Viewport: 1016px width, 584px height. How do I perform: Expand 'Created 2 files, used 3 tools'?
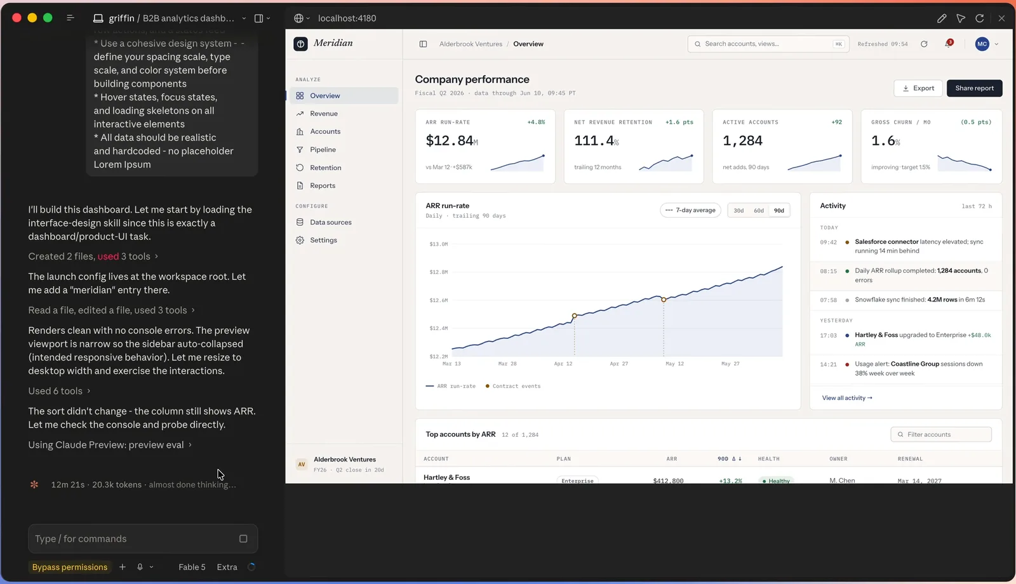click(93, 256)
